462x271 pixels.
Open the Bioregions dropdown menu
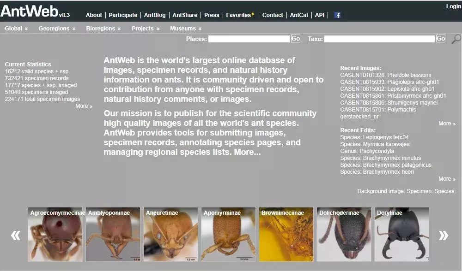pyautogui.click(x=103, y=29)
